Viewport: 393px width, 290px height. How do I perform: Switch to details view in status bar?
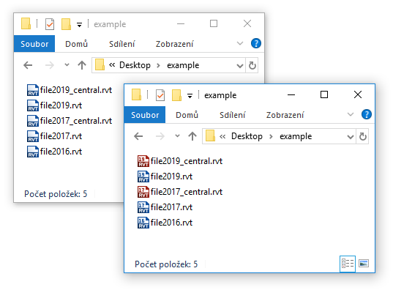(x=348, y=264)
